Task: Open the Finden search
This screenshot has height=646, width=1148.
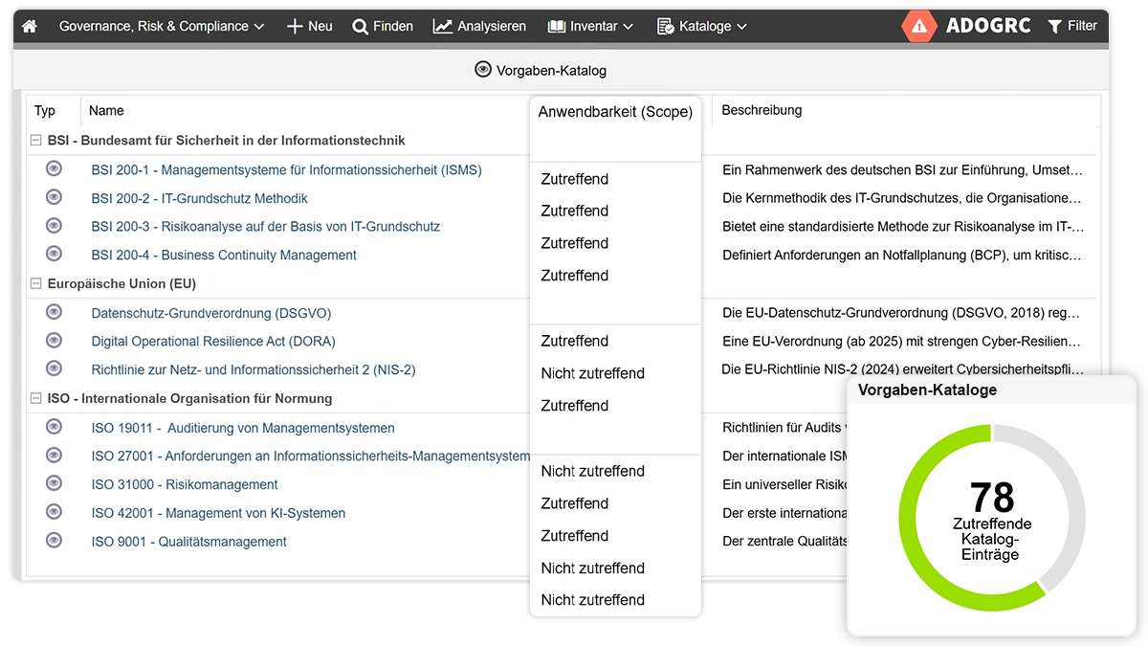Action: coord(383,27)
